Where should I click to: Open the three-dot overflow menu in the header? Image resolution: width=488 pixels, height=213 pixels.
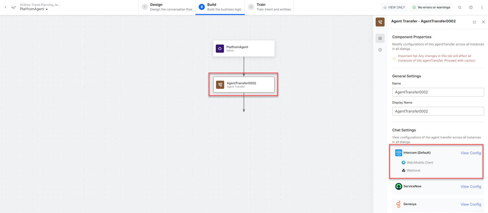[x=482, y=7]
